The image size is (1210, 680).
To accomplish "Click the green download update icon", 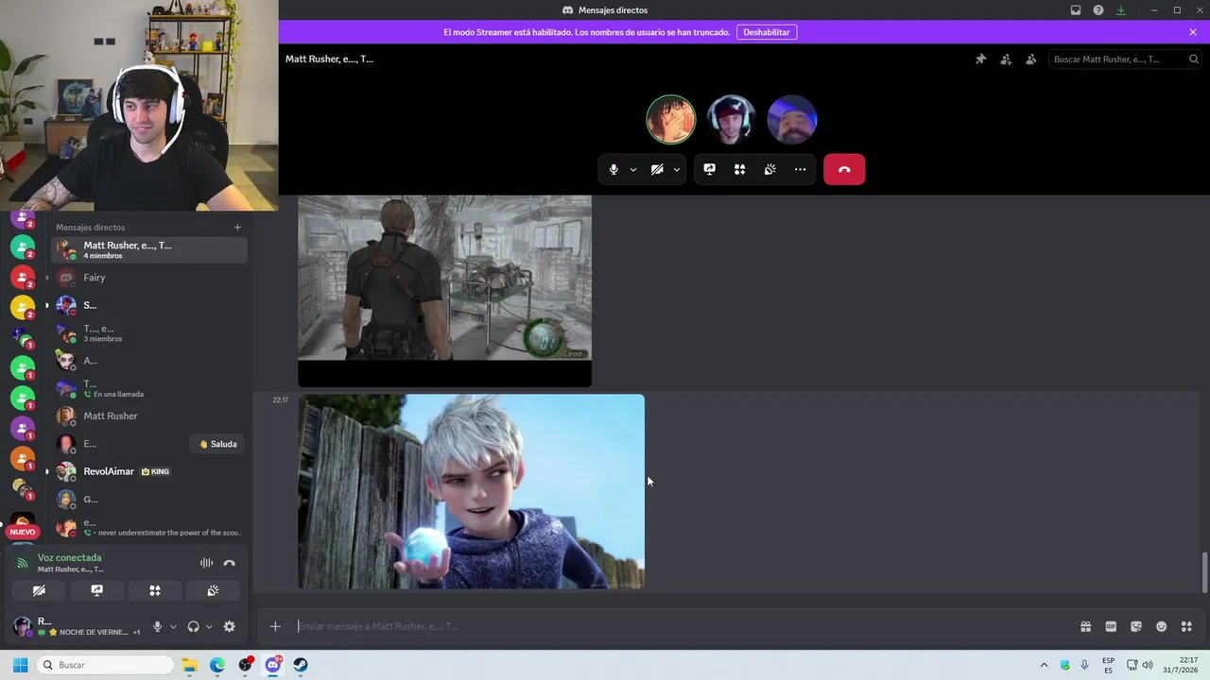I will [x=1121, y=10].
